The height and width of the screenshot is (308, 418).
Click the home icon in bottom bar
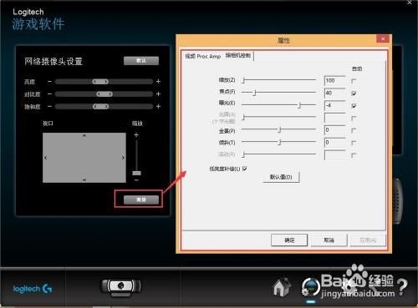[x=282, y=287]
